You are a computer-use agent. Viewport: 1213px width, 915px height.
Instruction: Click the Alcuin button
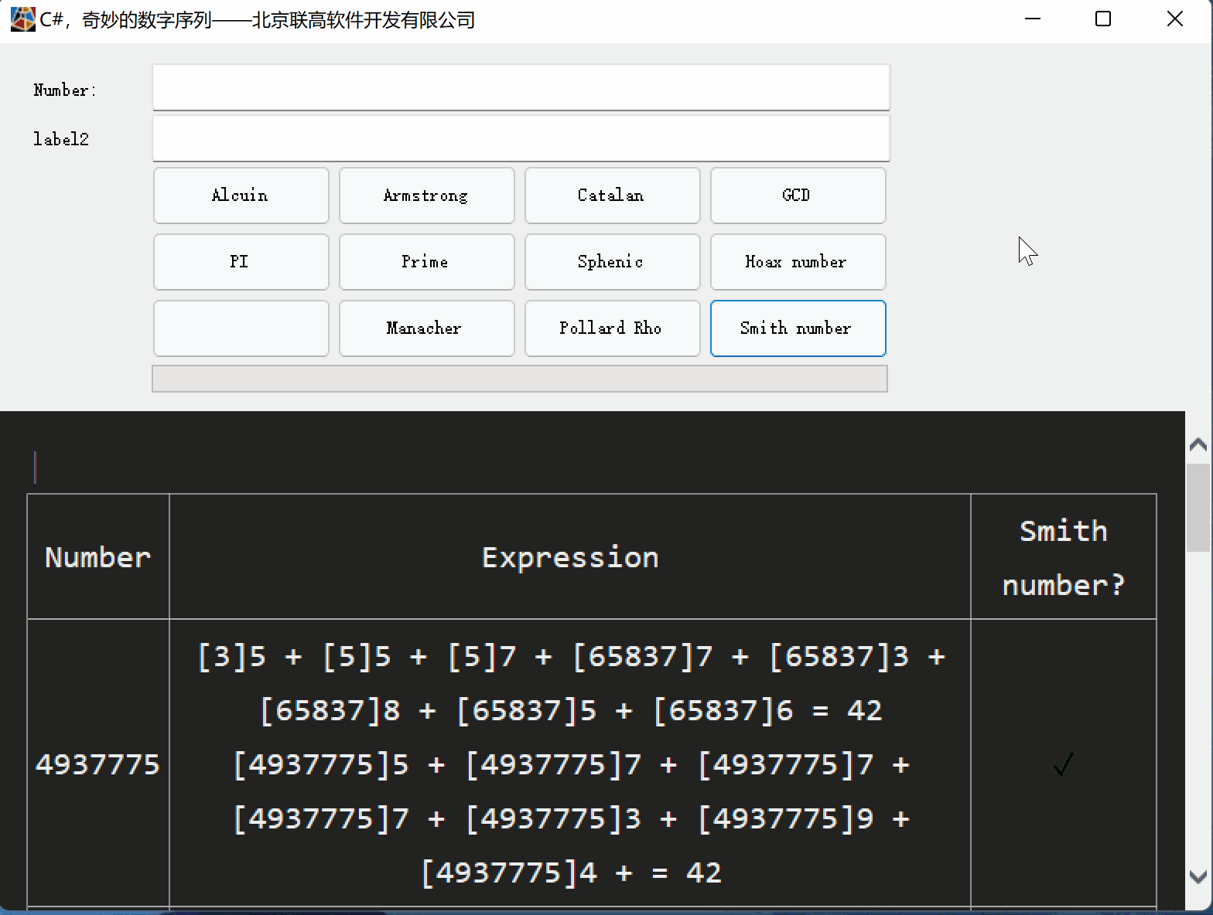[x=241, y=196]
